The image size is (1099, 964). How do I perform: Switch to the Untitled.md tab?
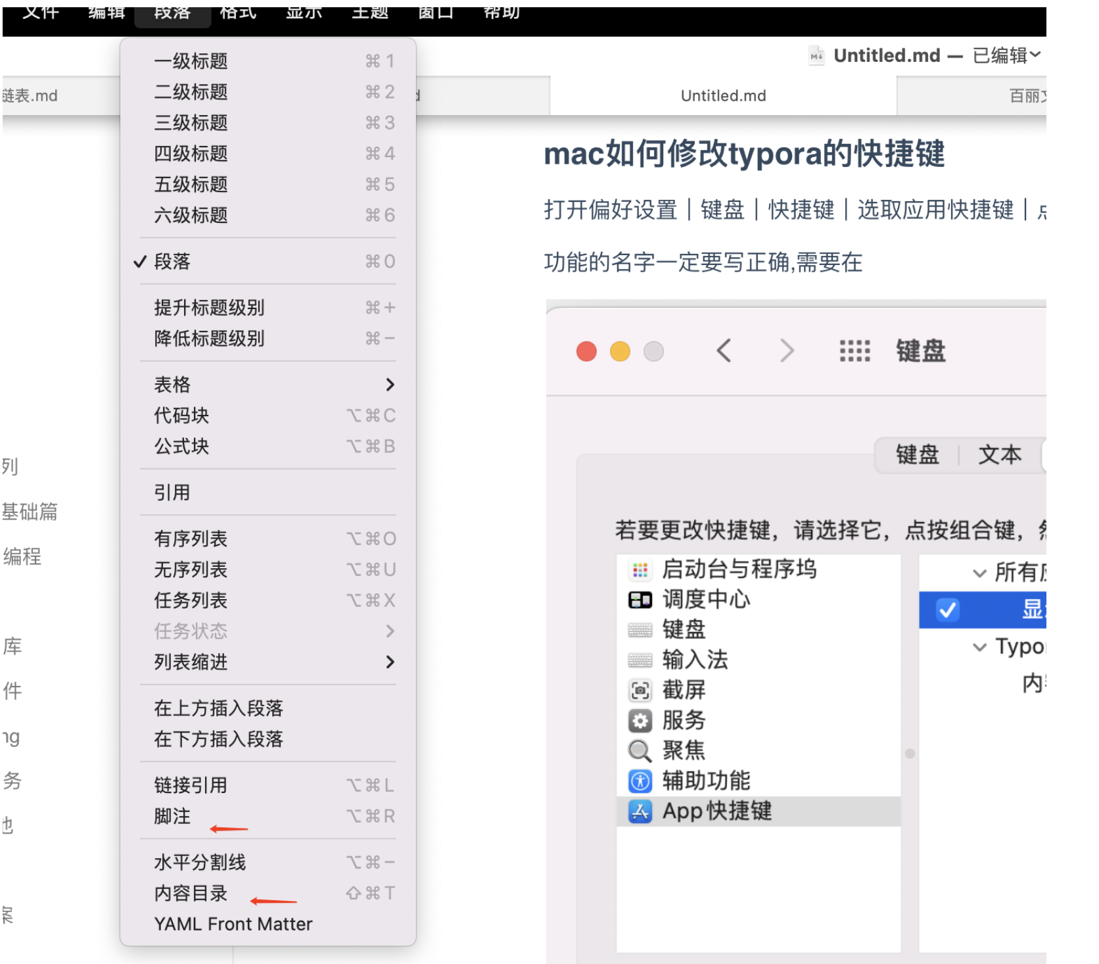click(723, 96)
